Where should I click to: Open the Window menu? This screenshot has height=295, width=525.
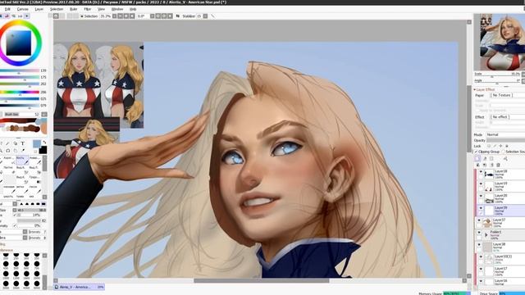tap(117, 9)
